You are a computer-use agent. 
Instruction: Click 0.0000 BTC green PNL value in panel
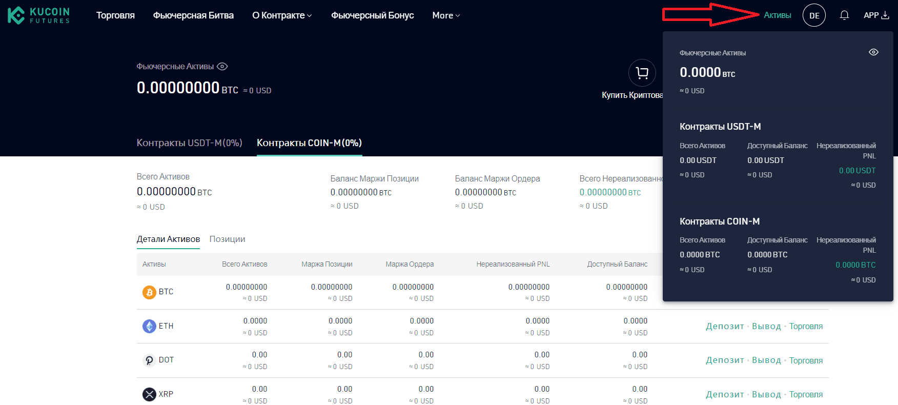[855, 265]
